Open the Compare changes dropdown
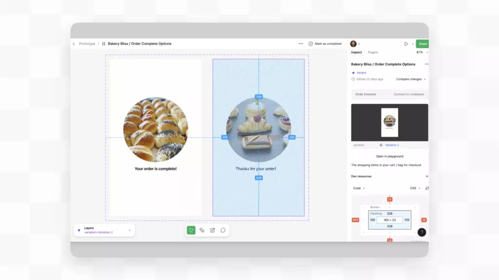The width and height of the screenshot is (499, 280). (x=410, y=79)
